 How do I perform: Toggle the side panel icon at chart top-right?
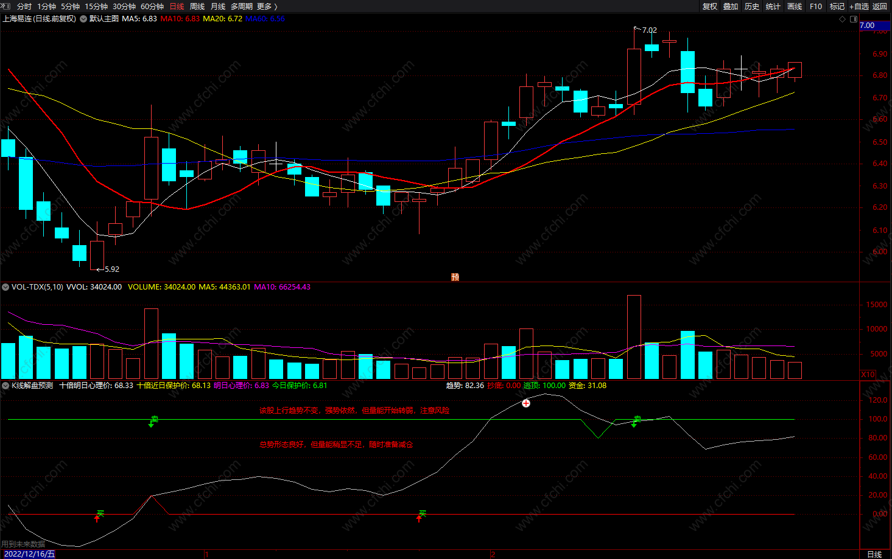point(854,19)
